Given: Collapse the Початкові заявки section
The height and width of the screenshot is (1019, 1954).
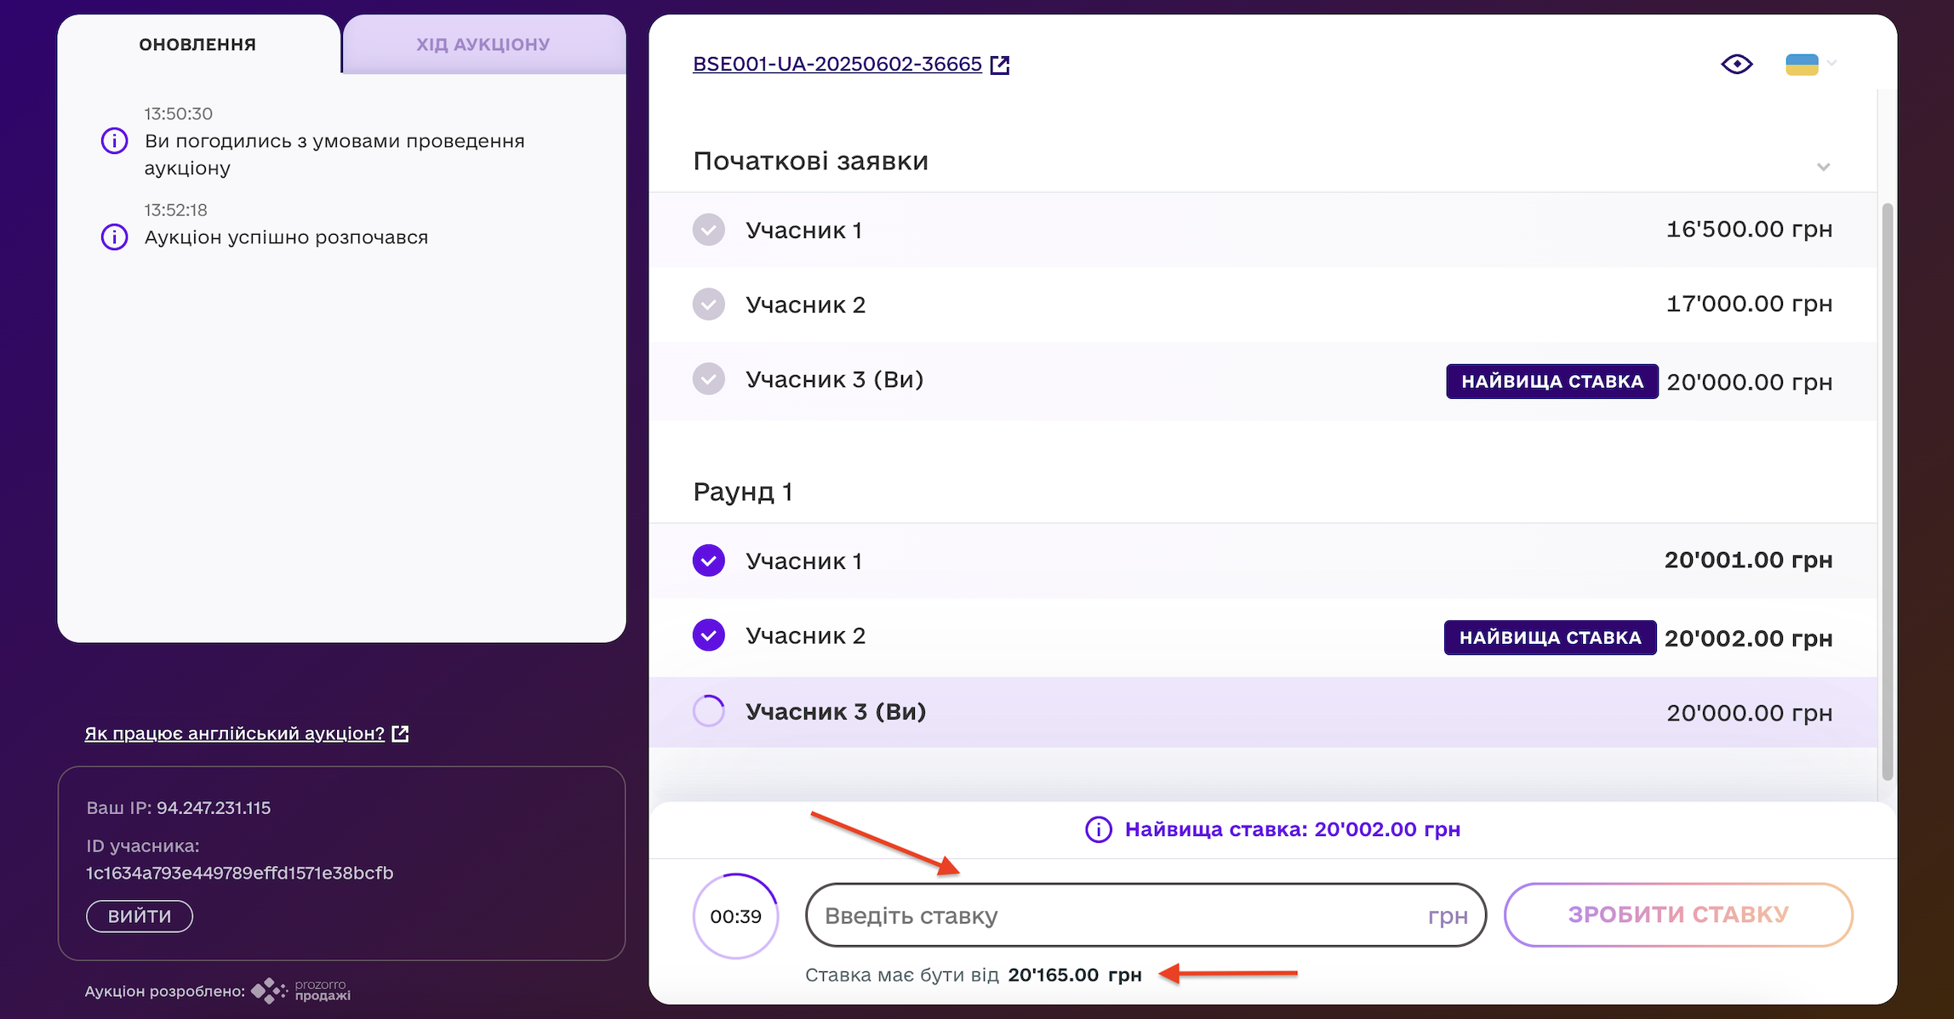Looking at the screenshot, I should click(x=1823, y=166).
